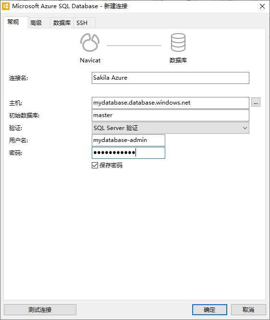The height and width of the screenshot is (320, 270).
Task: Click the 取消 button
Action: 248,309
